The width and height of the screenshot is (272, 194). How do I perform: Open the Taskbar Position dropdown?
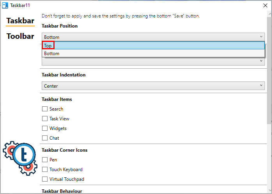(x=153, y=37)
